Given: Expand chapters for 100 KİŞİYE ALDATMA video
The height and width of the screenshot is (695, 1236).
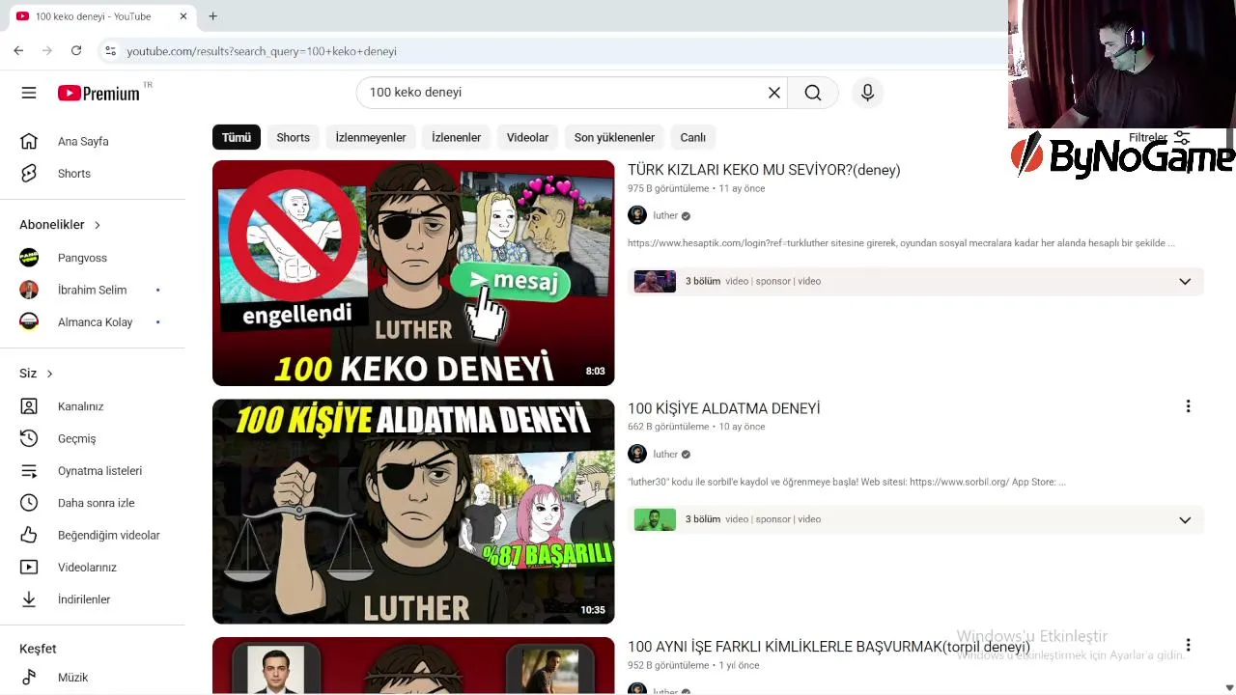Looking at the screenshot, I should tap(1185, 519).
